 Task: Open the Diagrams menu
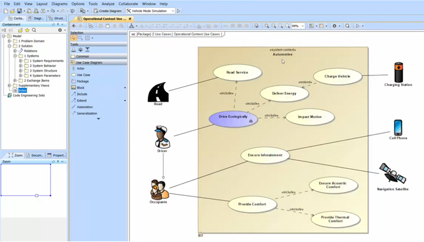click(x=59, y=4)
